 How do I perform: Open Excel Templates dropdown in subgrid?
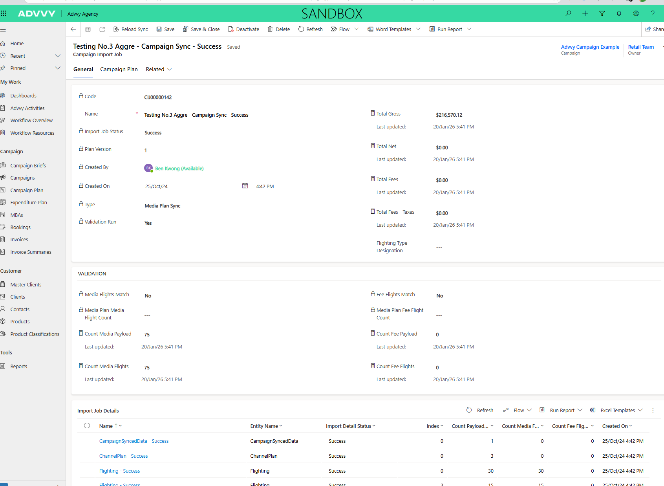click(x=640, y=410)
